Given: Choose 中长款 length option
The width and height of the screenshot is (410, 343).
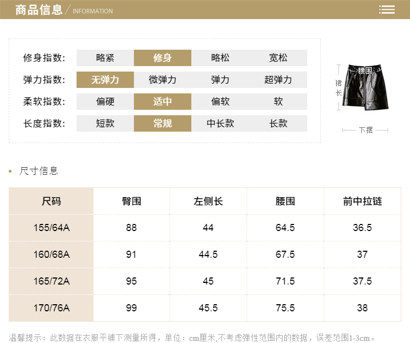Looking at the screenshot, I should [220, 123].
